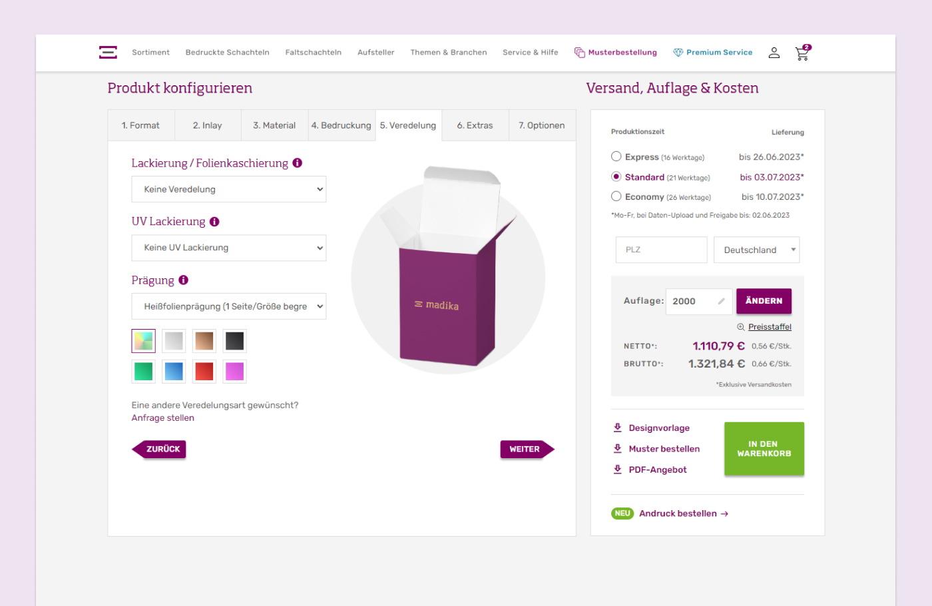Viewport: 932px width, 606px height.
Task: Show info icon next to UV Lackierung
Action: click(x=214, y=222)
